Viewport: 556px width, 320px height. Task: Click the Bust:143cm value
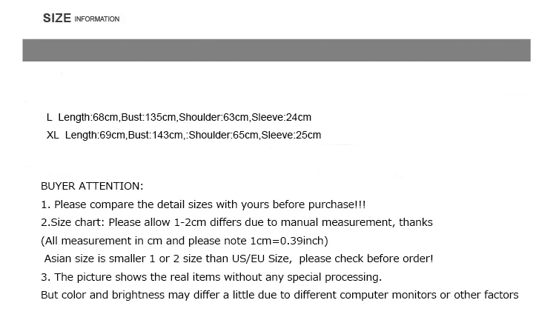click(156, 135)
